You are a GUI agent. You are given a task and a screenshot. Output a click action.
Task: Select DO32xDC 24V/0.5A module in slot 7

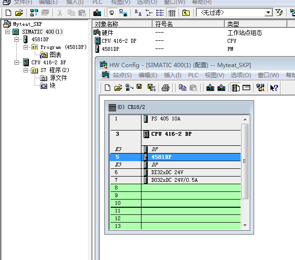coord(175,180)
